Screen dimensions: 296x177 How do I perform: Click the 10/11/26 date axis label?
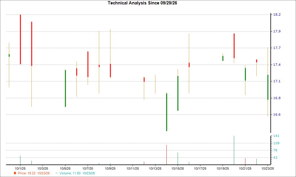[133, 168]
